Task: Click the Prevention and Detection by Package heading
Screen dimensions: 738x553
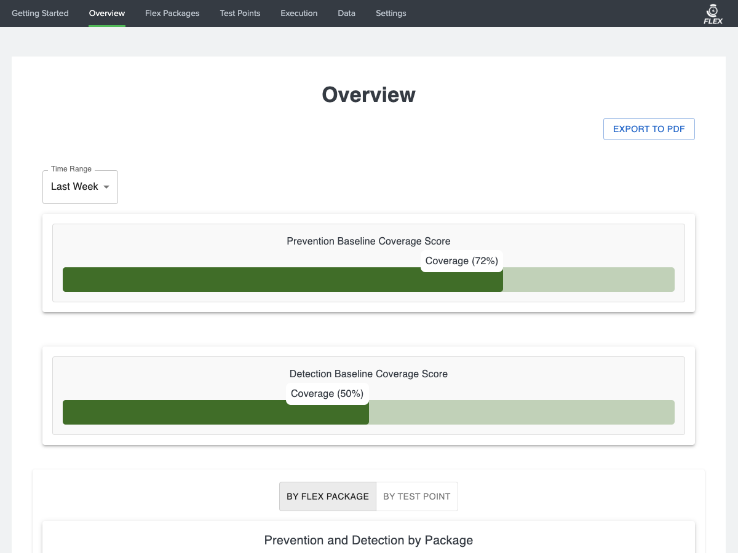Action: pyautogui.click(x=368, y=541)
